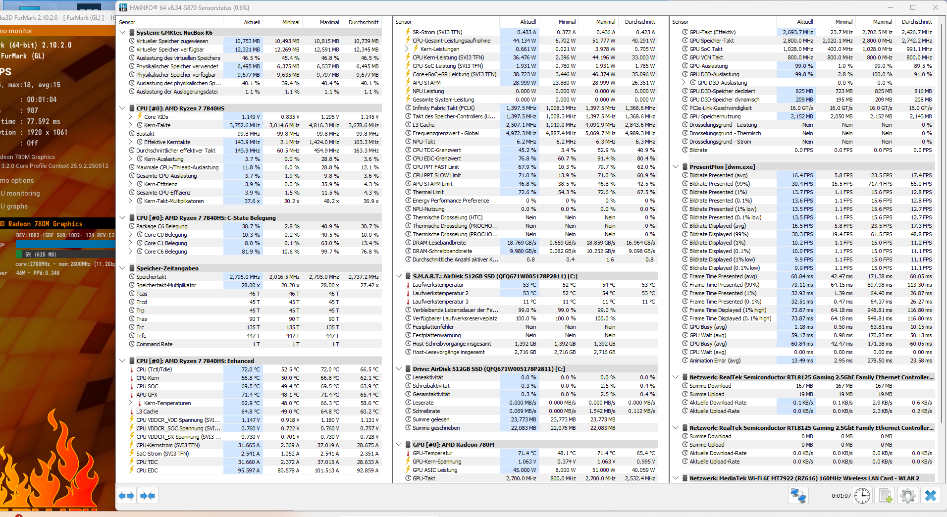Select the Frequenzgrenzwert - Global row
The width and height of the screenshot is (947, 517).
point(530,133)
